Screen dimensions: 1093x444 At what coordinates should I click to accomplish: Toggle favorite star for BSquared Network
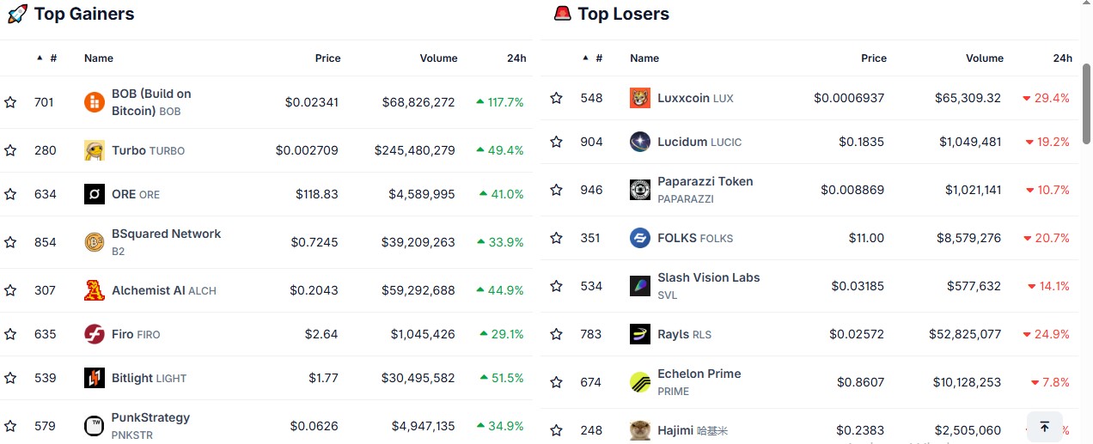(10, 242)
